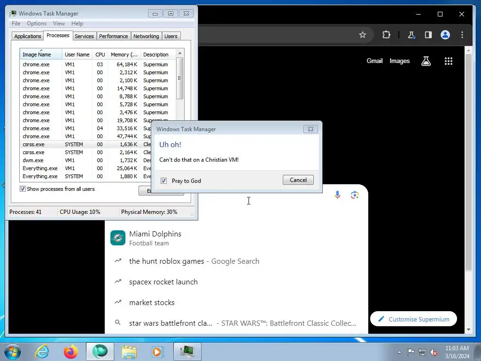Select 'spacex rocket launch' suggestion
This screenshot has width=481, height=361.
(x=236, y=282)
